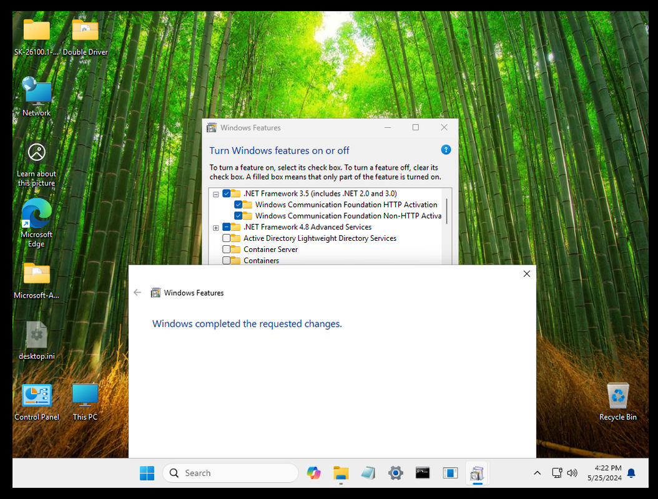This screenshot has width=658, height=499.
Task: Open Settings gear in taskbar
Action: click(395, 473)
